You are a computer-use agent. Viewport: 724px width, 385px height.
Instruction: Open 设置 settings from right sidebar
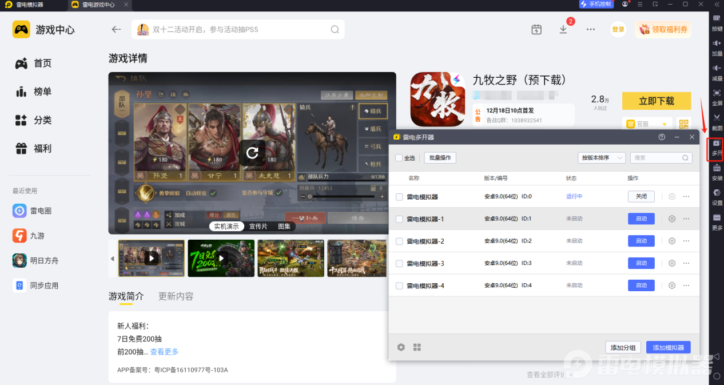[x=717, y=197]
